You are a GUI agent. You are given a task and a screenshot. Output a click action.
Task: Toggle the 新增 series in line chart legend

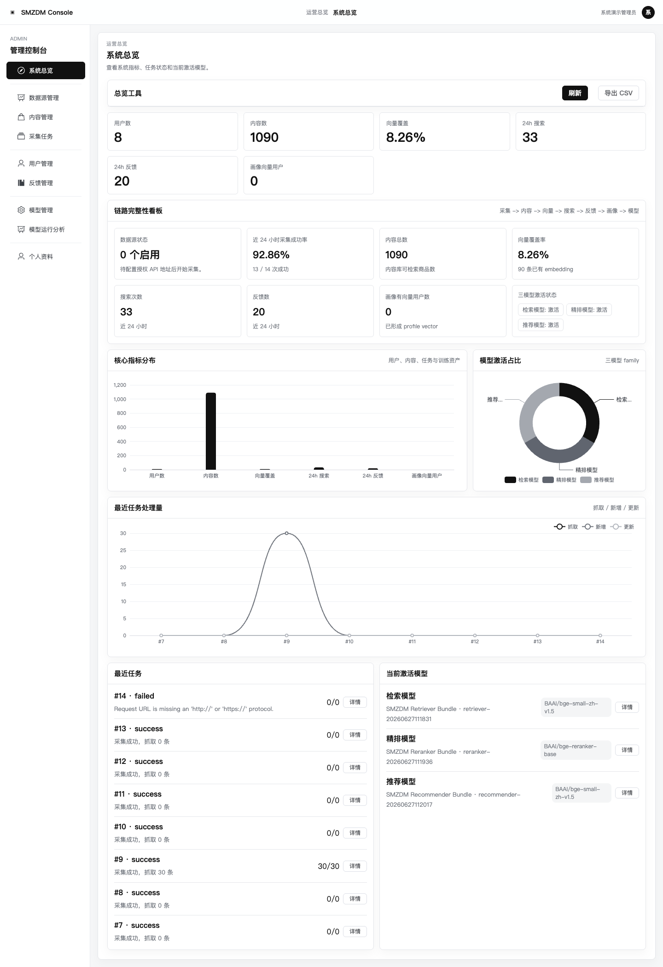point(594,527)
